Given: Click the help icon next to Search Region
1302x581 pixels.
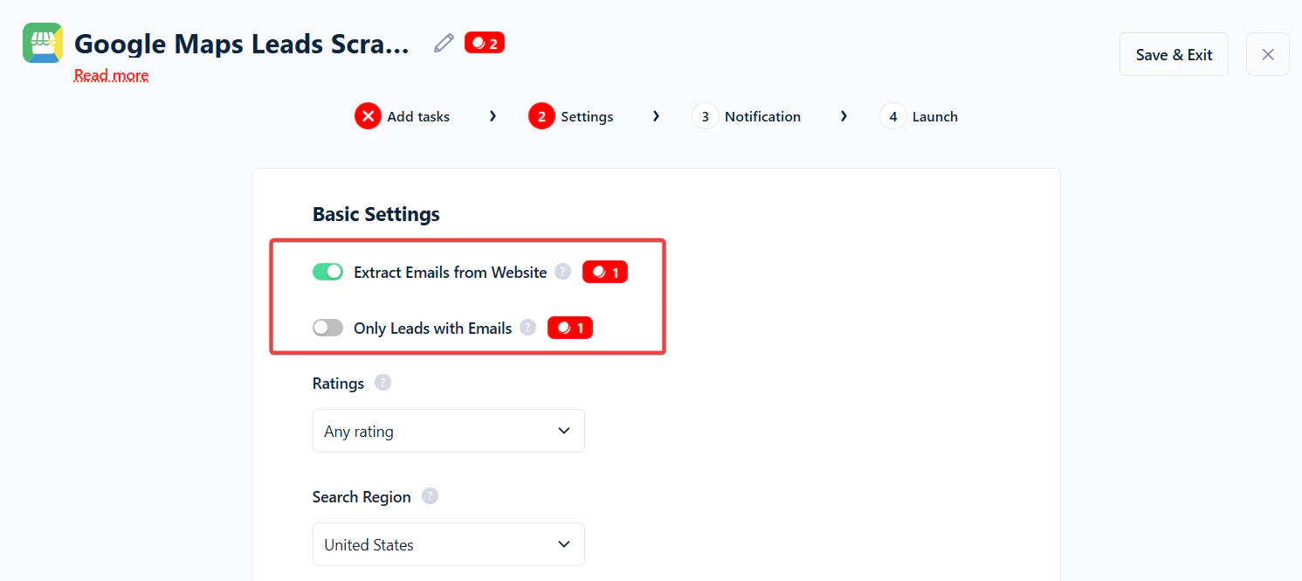Looking at the screenshot, I should 430,496.
